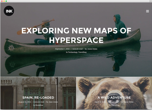Click the green maximize window button

(x=6, y=1)
